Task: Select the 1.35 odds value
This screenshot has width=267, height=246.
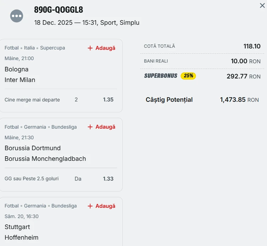Action: [108, 100]
